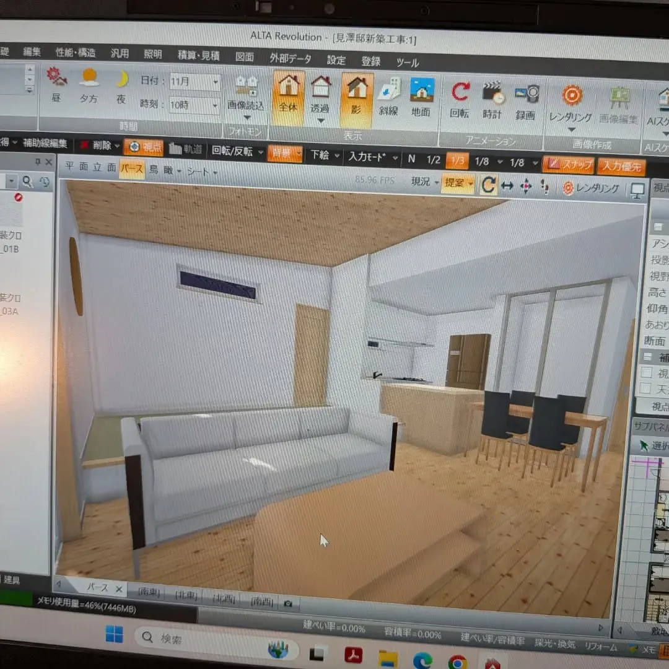The image size is (669, 669).
Task: Switch to the 平面 plan view
Action: (79, 166)
